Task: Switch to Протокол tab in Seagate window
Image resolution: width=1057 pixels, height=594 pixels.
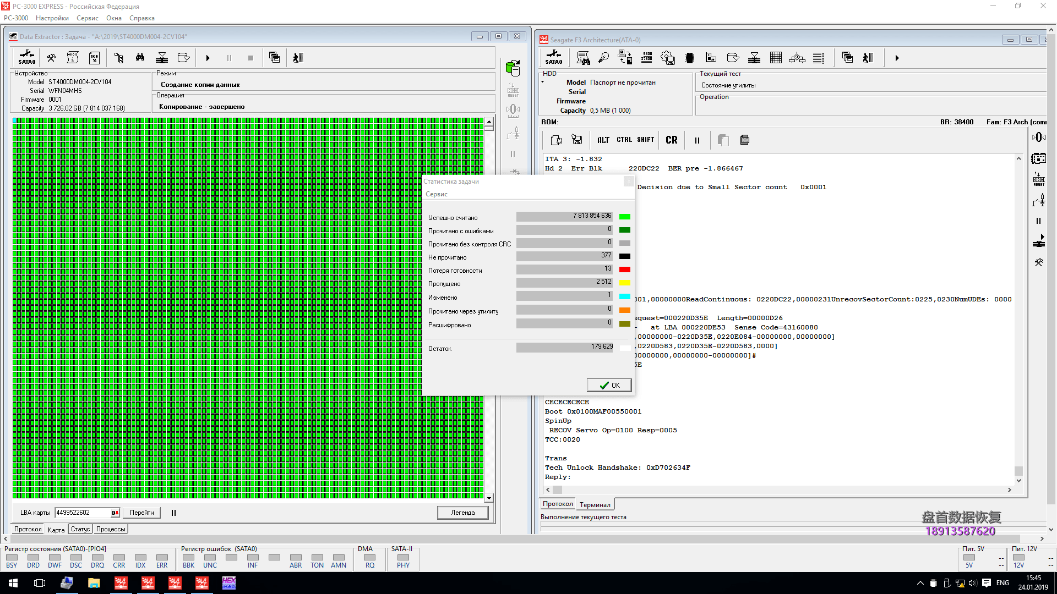Action: pos(558,504)
